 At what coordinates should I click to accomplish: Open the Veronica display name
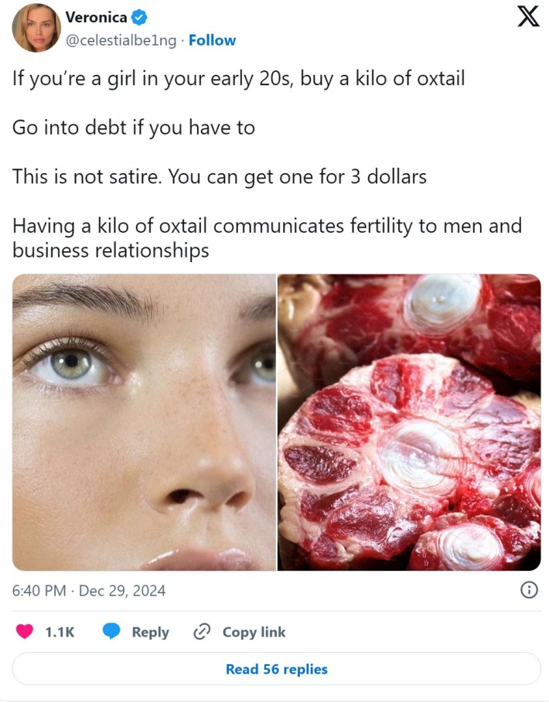(x=96, y=18)
